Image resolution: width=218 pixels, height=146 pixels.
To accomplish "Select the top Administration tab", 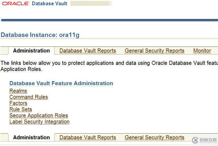I will [31, 51].
